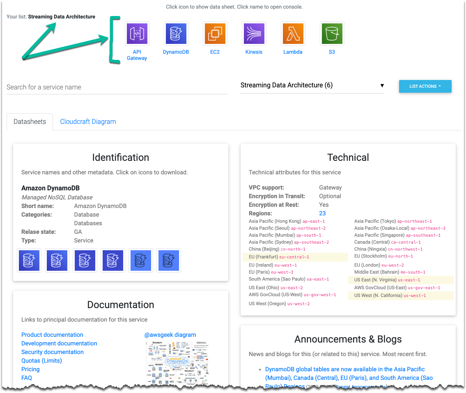Viewport: 466px width, 393px height.
Task: Click Asia Pacific (Seoul) ap-northeast-2
Action: coord(287,228)
